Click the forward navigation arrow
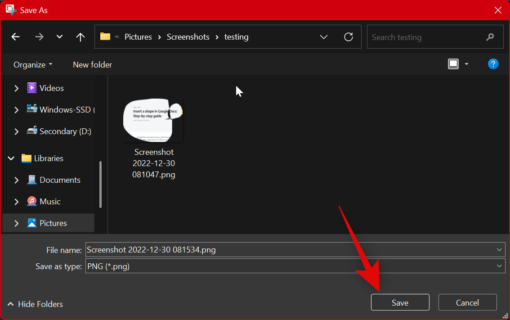 pos(39,37)
